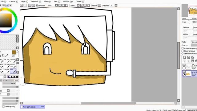Viewport: 197px width, 111px height.
Task: Click the Normal drawing mode button
Action: click(94, 6)
